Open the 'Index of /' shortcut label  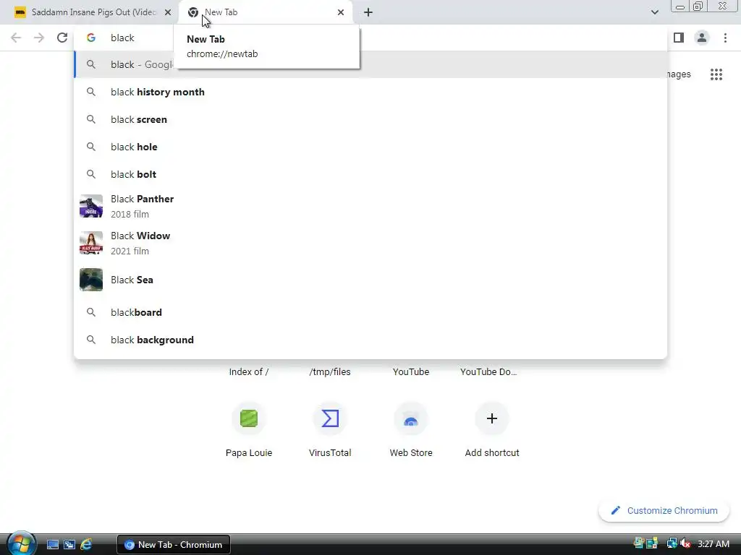[249, 372]
